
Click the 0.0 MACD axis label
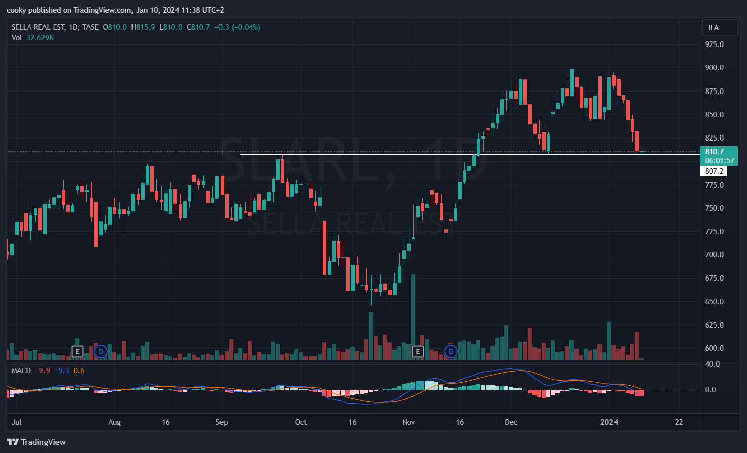(711, 390)
